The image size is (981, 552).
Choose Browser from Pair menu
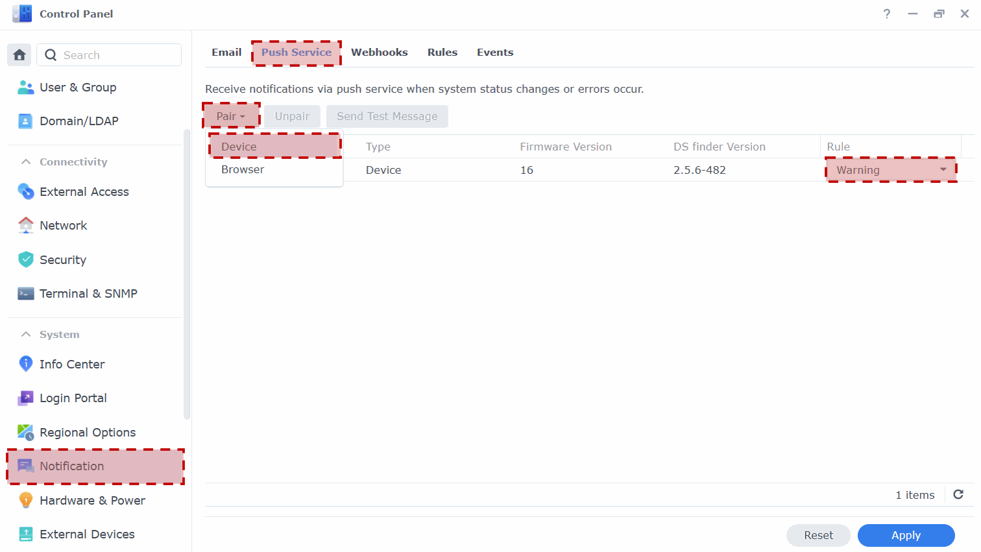[x=274, y=169]
